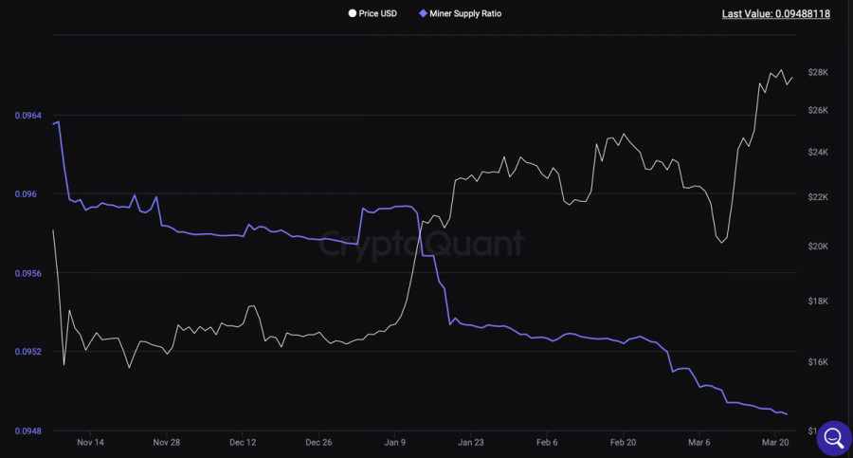Screen dimensions: 853x458
Task: Click the 0.0964 left axis label
Action: pyautogui.click(x=27, y=116)
